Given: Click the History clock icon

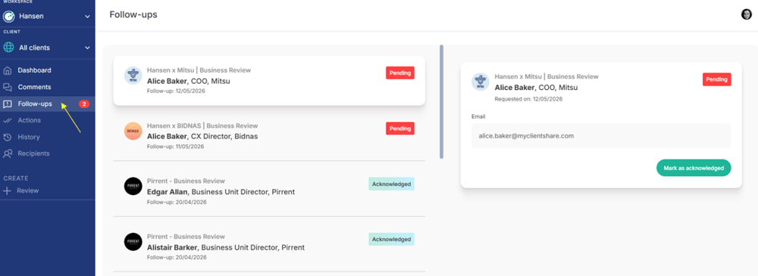Looking at the screenshot, I should pos(8,137).
